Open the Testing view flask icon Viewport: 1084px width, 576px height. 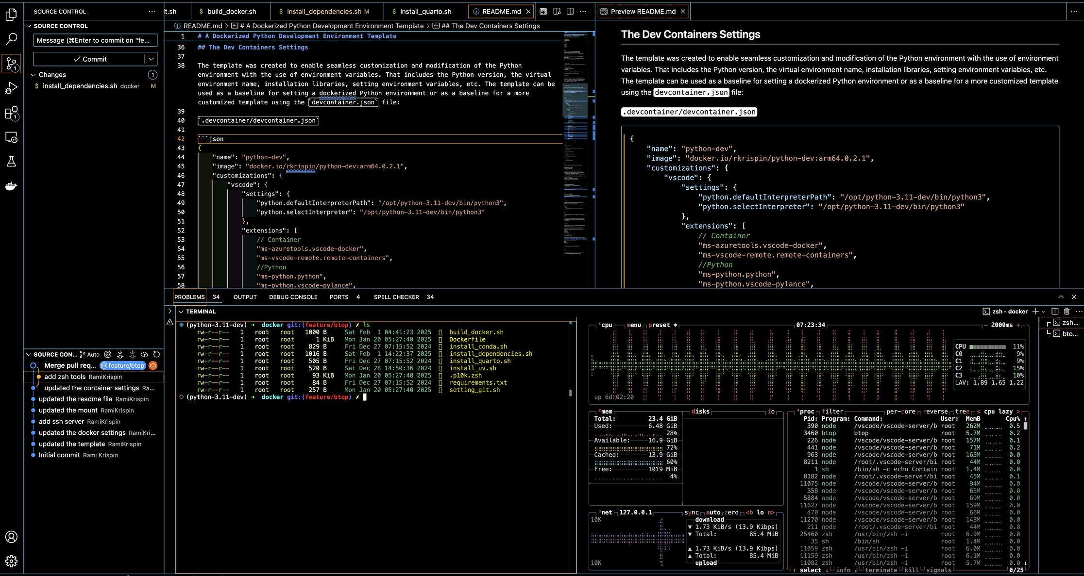[12, 162]
